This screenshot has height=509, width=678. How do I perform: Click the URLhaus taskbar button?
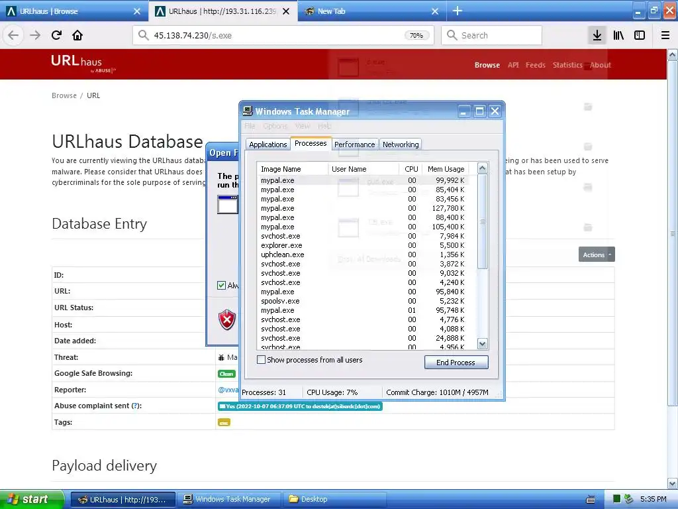[x=122, y=500]
